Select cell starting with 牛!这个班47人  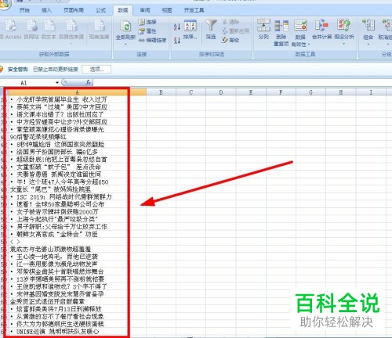pyautogui.click(x=77, y=182)
